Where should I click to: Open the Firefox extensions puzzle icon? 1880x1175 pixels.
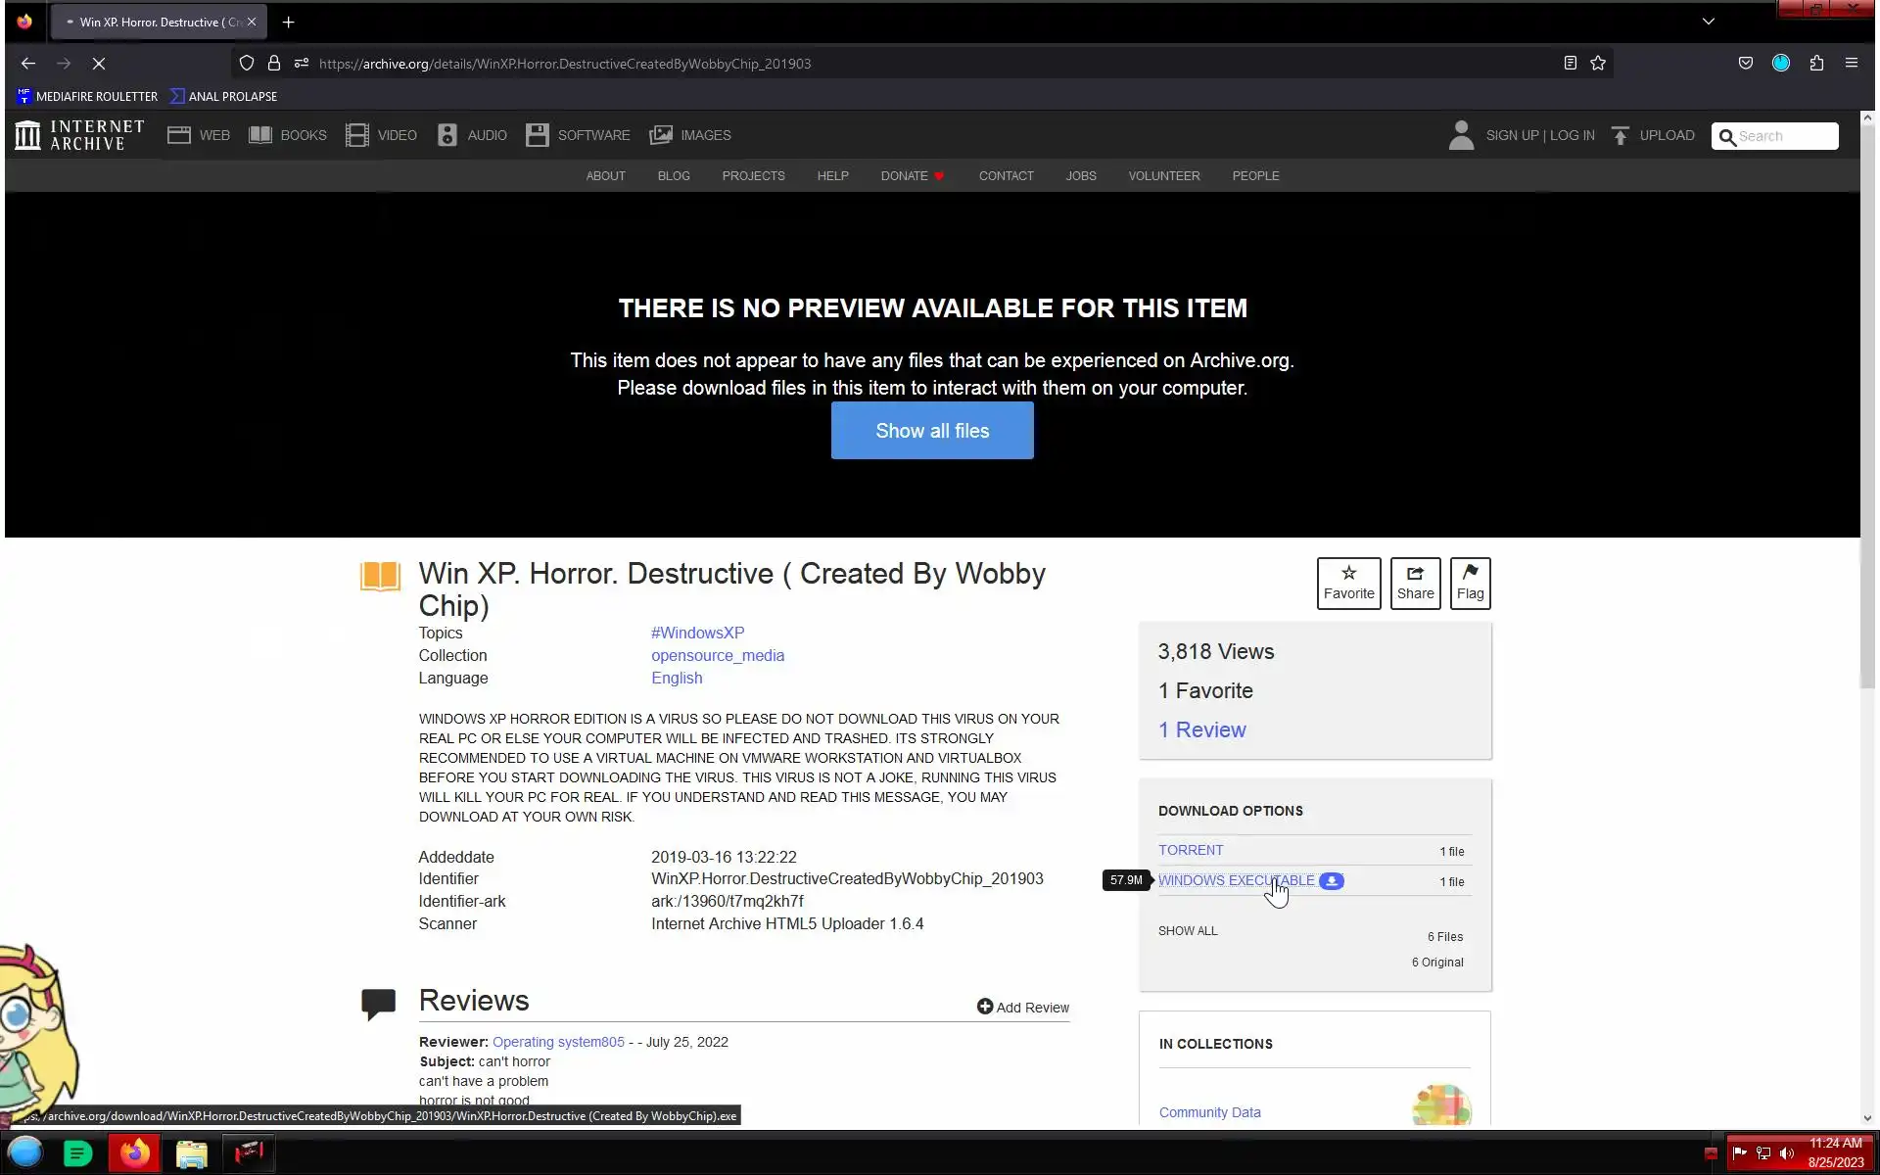pyautogui.click(x=1816, y=64)
